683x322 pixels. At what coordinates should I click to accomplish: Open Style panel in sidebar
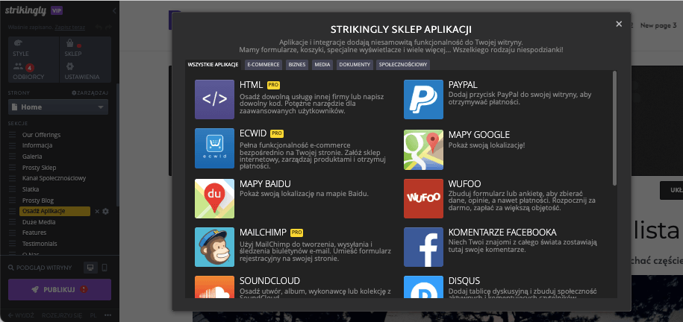pos(21,48)
